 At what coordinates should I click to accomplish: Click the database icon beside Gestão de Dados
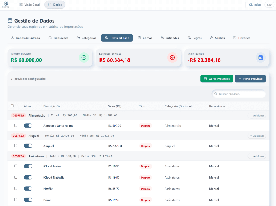point(10,21)
